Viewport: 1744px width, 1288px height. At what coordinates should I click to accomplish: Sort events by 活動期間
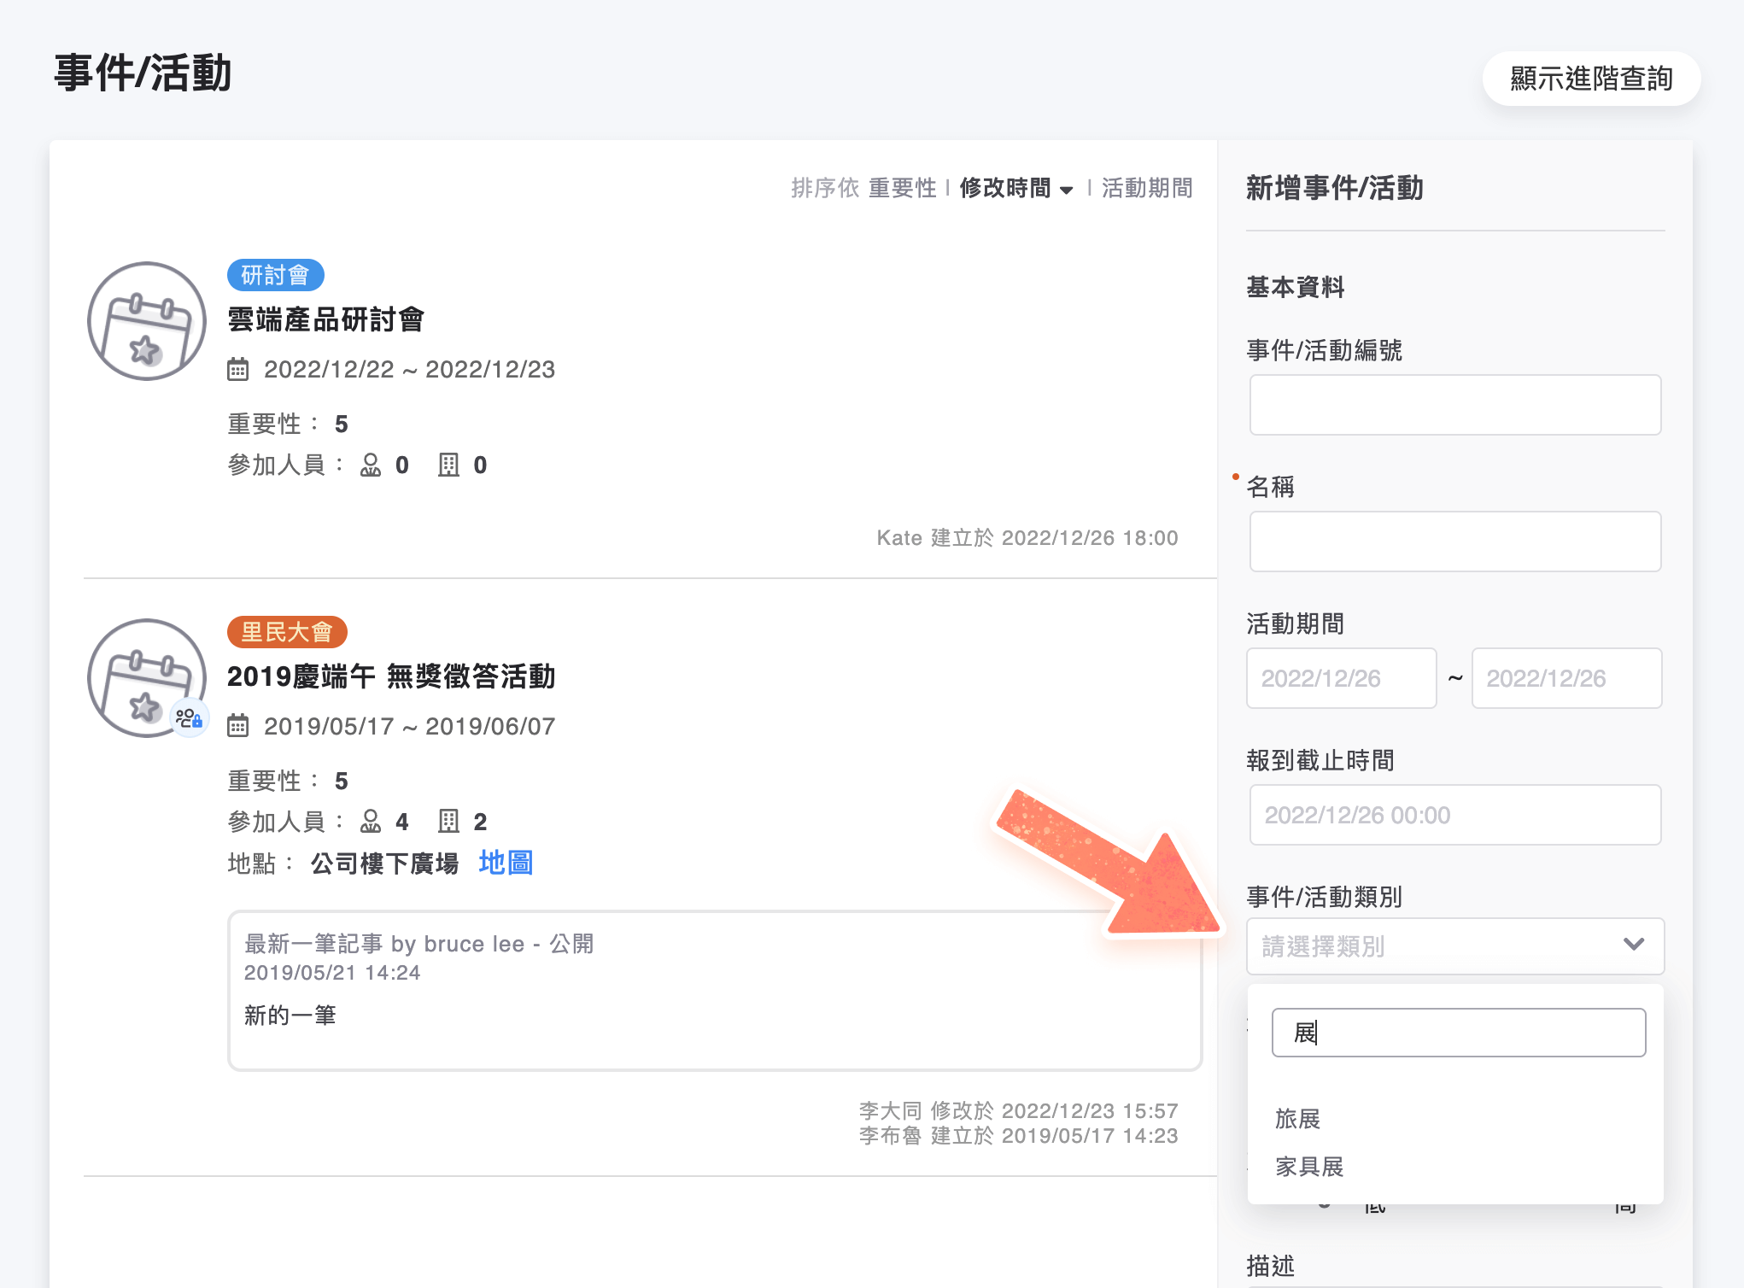1146,188
